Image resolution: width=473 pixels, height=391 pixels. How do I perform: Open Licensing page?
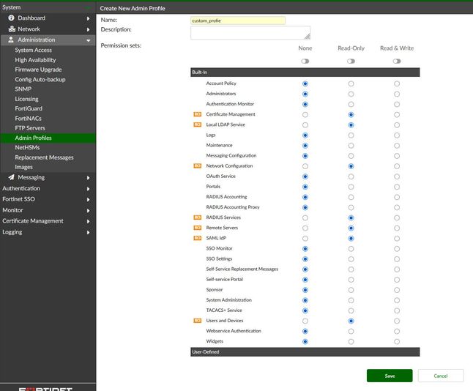pyautogui.click(x=26, y=99)
